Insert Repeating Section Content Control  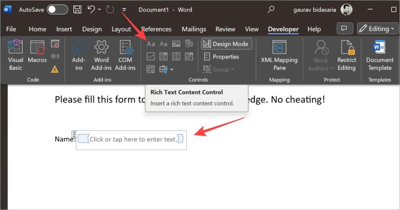[x=151, y=69]
